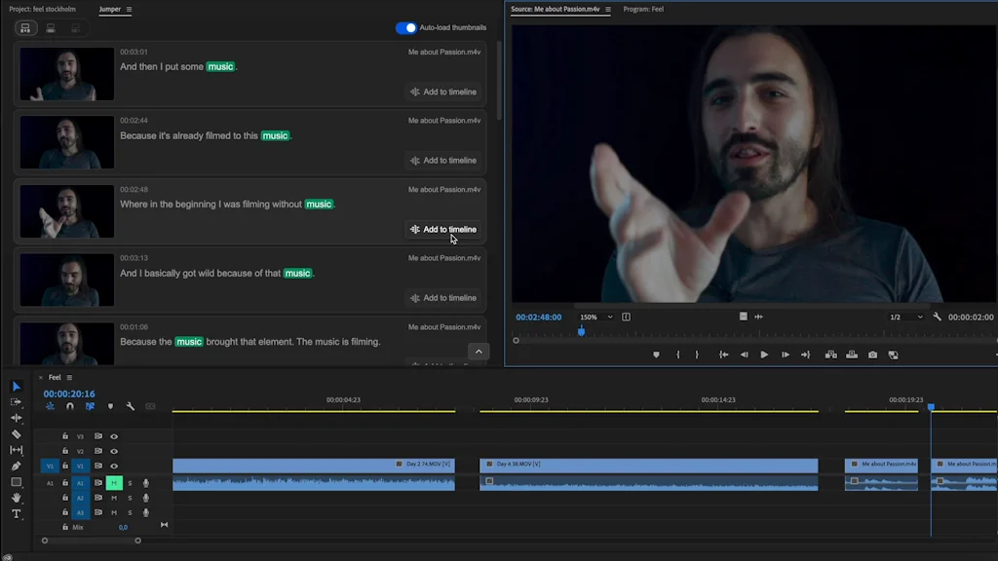Screen dimensions: 998x561
Task: Add the 'And then I put some music' clip to timeline
Action: pos(443,93)
